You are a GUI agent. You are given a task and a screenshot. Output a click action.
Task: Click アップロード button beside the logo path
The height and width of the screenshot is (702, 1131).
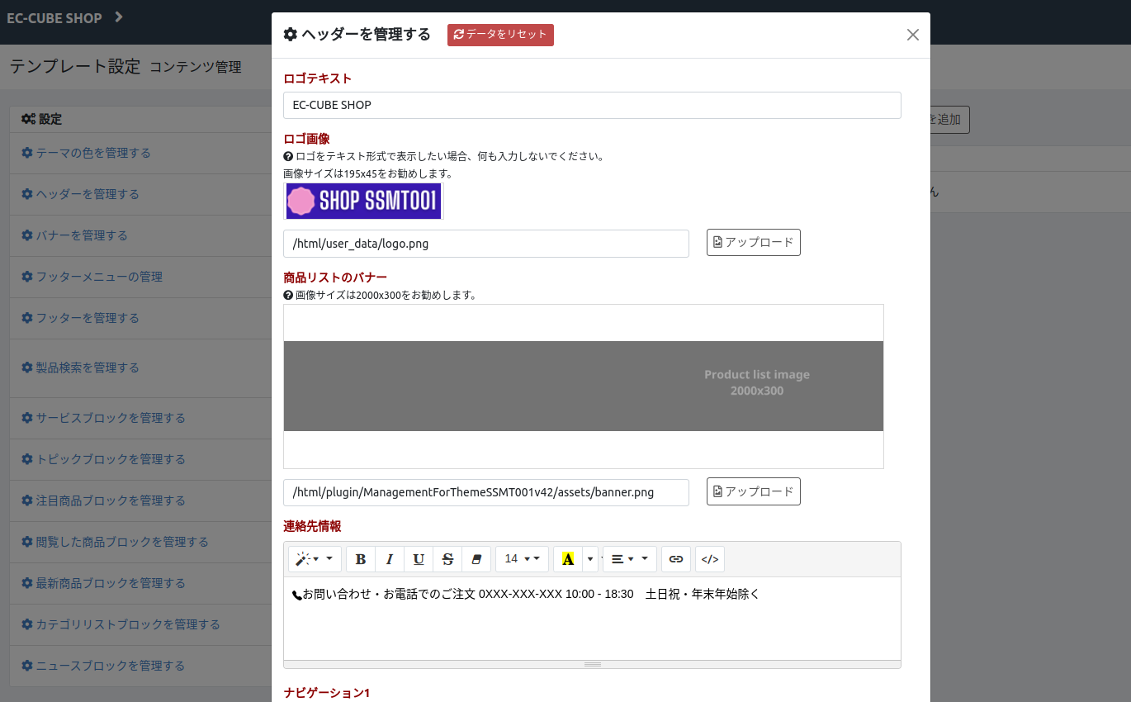pos(753,243)
